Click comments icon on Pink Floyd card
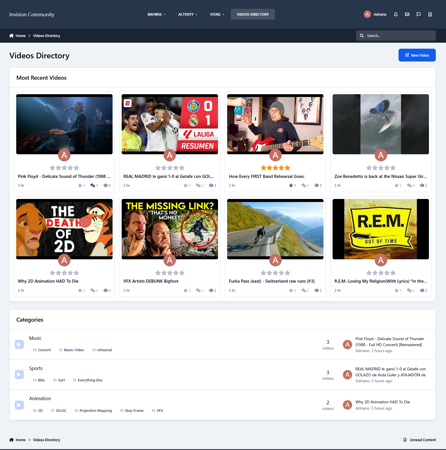 [93, 185]
